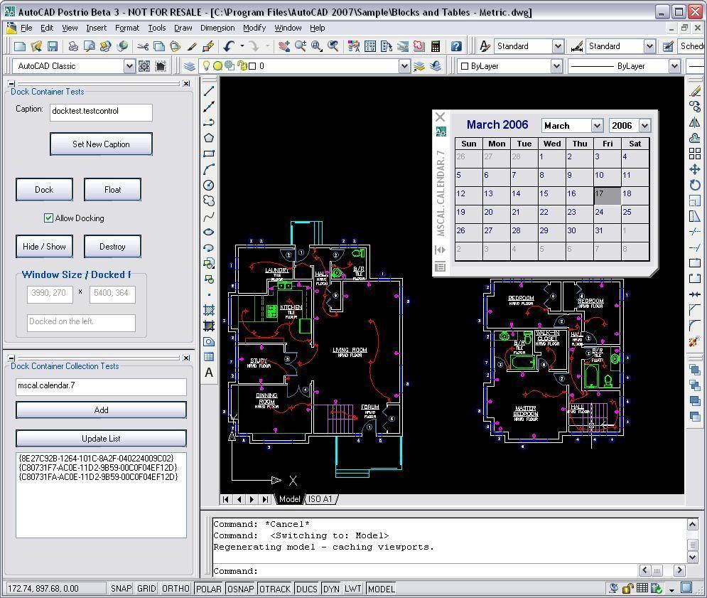Click the Help question mark icon
The width and height of the screenshot is (707, 598).
pos(456,46)
